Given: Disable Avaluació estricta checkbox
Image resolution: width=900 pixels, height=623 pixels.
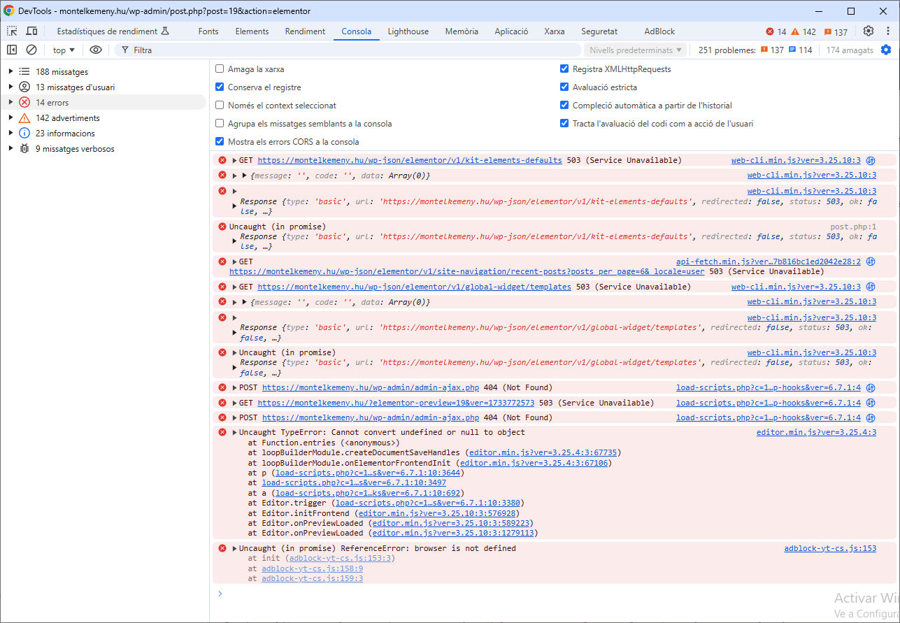Looking at the screenshot, I should [564, 87].
